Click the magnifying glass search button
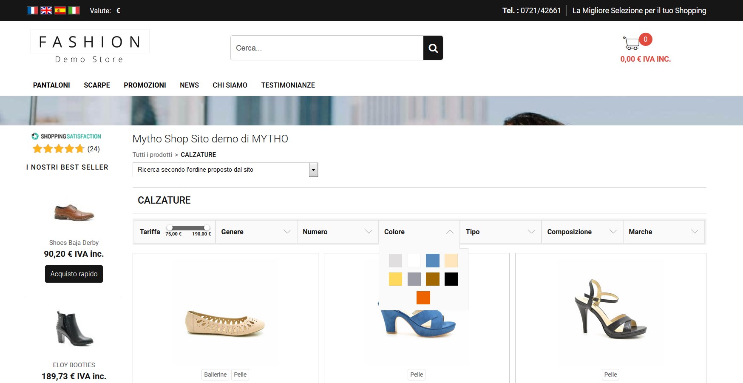This screenshot has width=743, height=383. tap(433, 48)
